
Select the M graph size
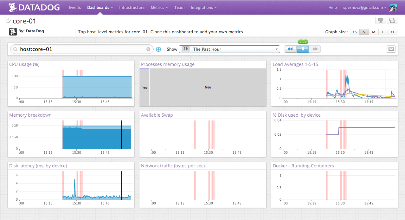coord(373,32)
